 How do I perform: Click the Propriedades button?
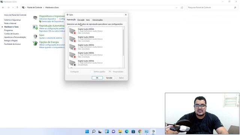click(x=118, y=72)
